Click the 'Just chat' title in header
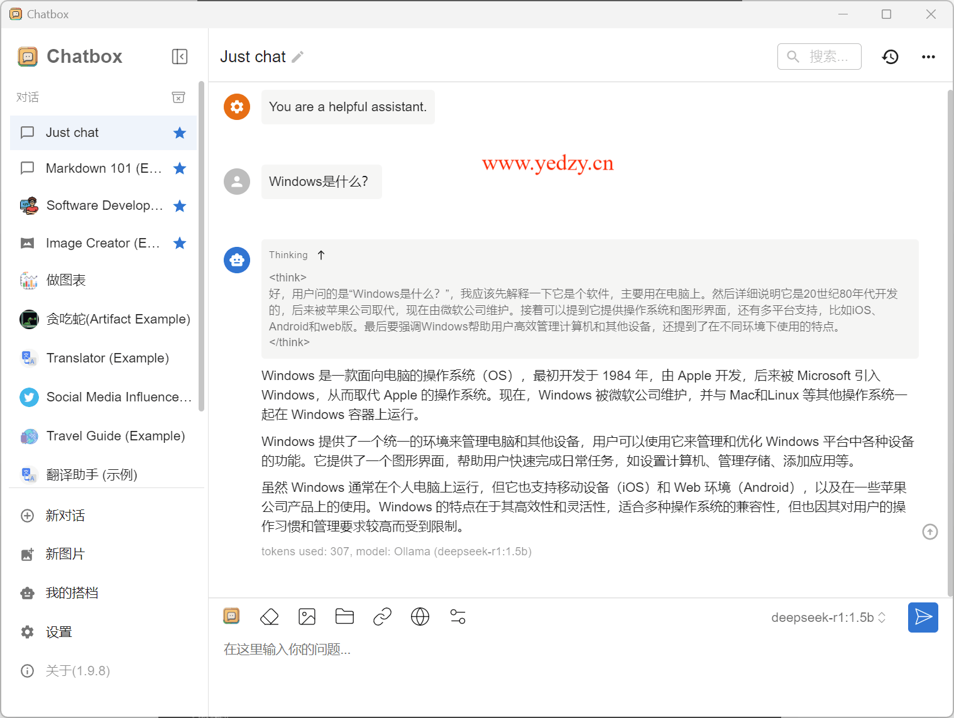This screenshot has width=954, height=718. click(x=253, y=57)
